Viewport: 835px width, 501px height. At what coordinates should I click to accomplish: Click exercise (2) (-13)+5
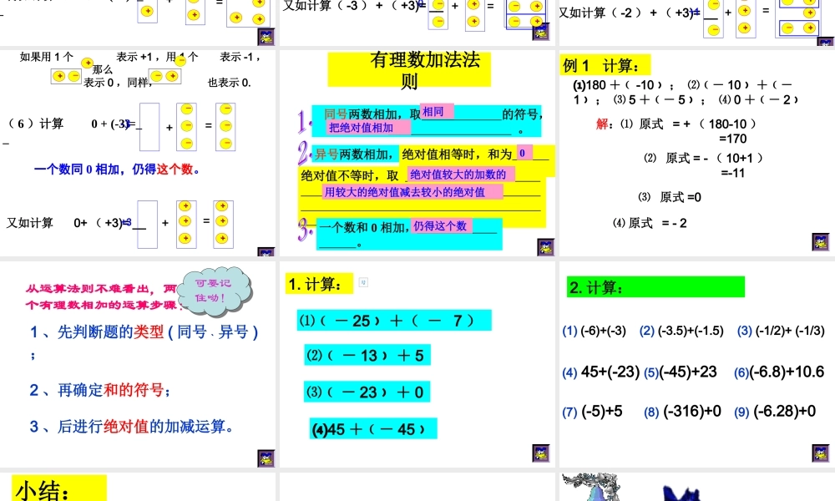(x=367, y=355)
